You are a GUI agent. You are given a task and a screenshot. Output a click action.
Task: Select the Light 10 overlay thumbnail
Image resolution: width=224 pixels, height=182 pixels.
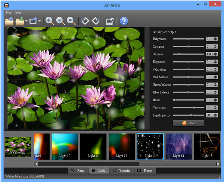[x=65, y=147]
